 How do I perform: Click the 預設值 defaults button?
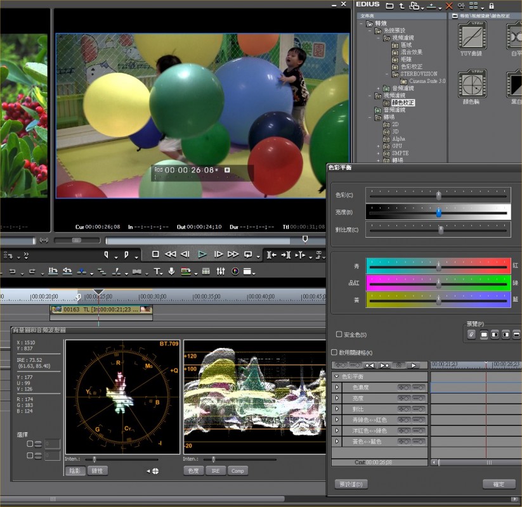(351, 484)
